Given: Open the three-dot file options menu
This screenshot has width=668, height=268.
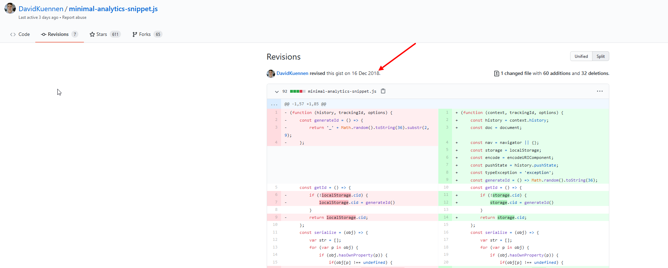Looking at the screenshot, I should (599, 91).
